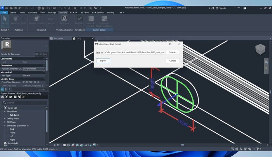The height and width of the screenshot is (157, 272).
Task: Collapse the Dimensions property group
Action: tap(44, 65)
